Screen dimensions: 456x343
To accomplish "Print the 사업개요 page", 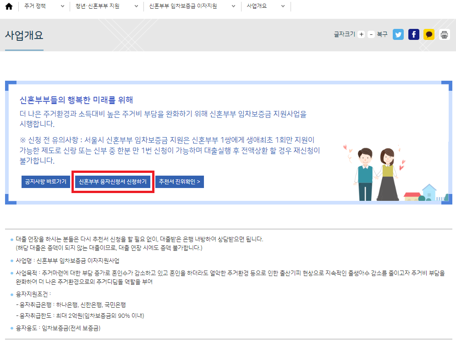I will 444,34.
